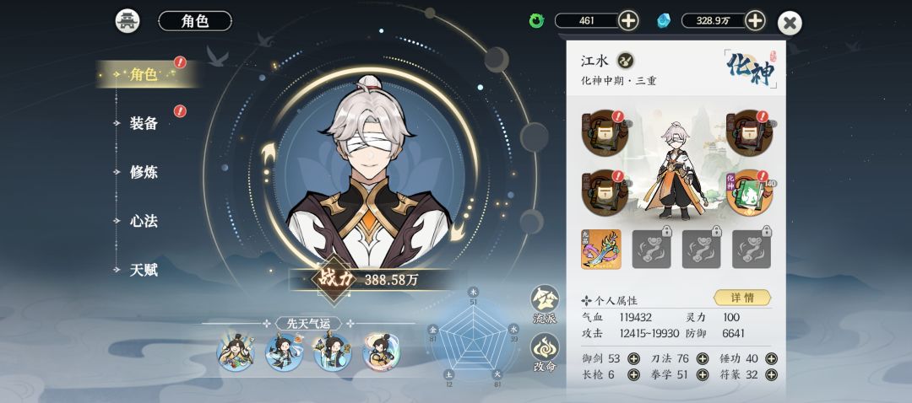The width and height of the screenshot is (912, 403).
Task: Select the orange weapon item slot
Action: pos(601,249)
